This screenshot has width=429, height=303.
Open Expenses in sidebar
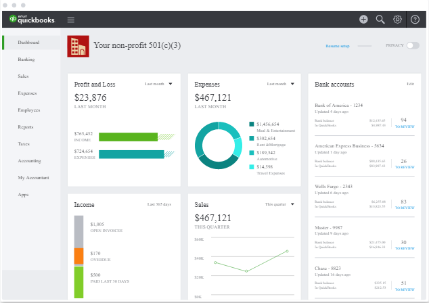27,93
